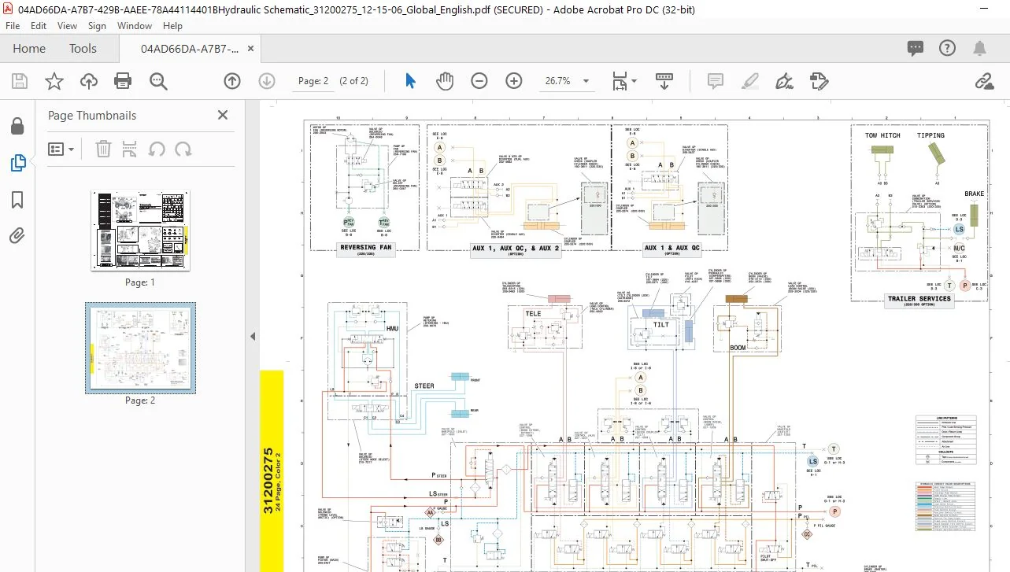1010x572 pixels.
Task: Select the Page 2 thumbnail
Action: coord(140,348)
